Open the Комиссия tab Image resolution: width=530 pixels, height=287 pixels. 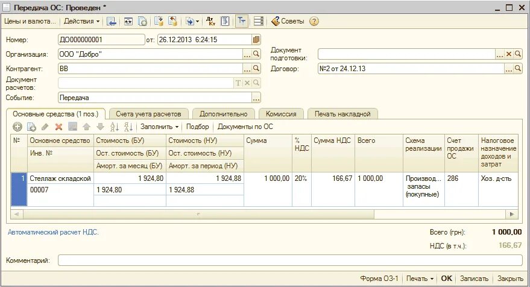tap(281, 115)
